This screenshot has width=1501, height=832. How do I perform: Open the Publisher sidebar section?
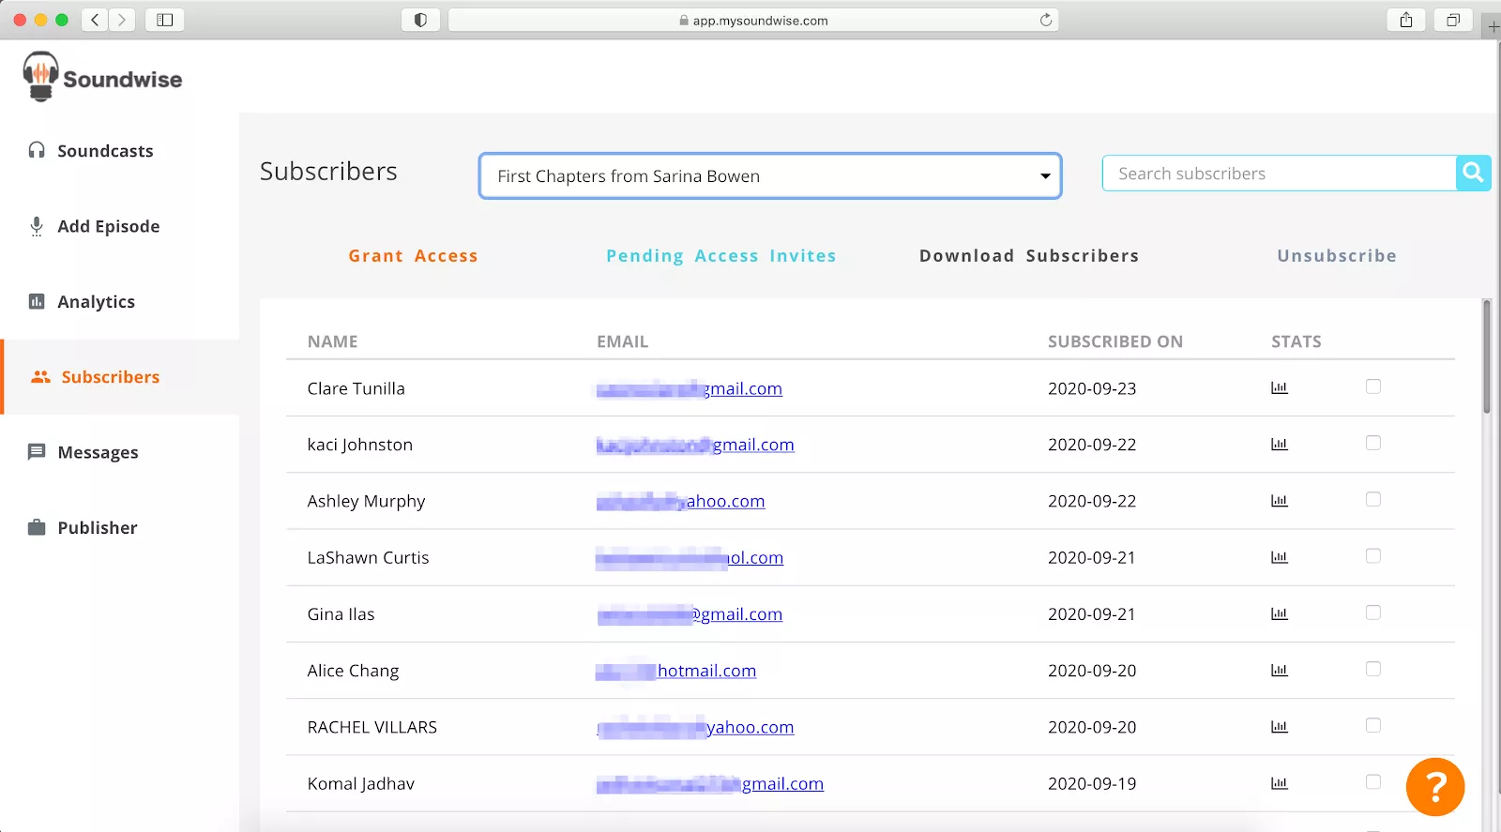click(x=97, y=528)
